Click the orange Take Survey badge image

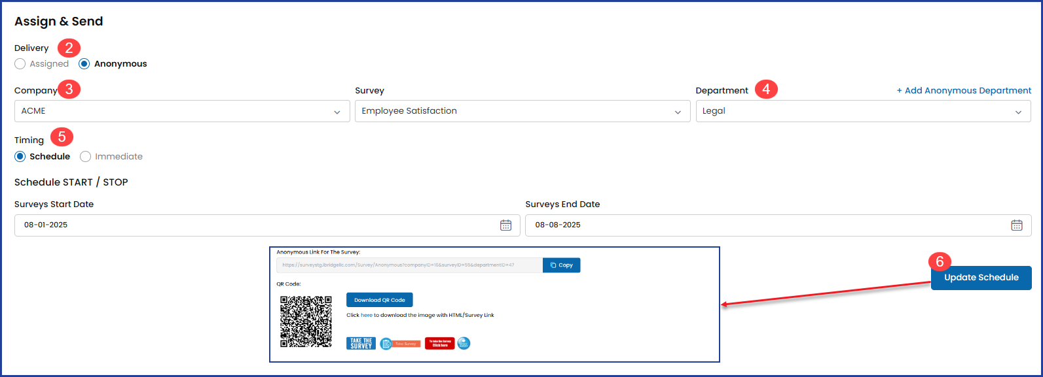401,344
